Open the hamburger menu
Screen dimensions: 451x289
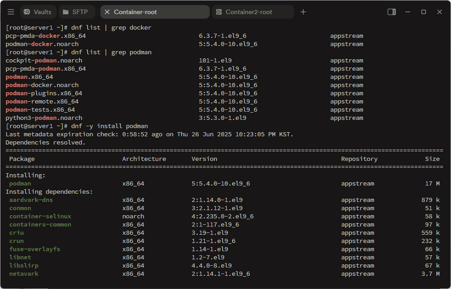click(11, 12)
